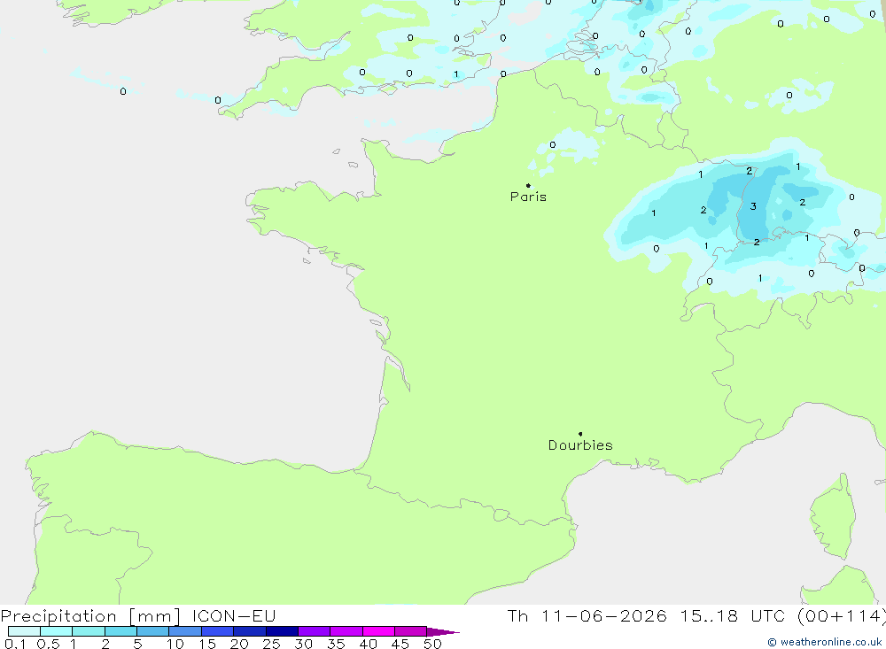Pick the 1–2 mm legend swatch
Viewport: 886px width, 649px height.
coord(89,631)
